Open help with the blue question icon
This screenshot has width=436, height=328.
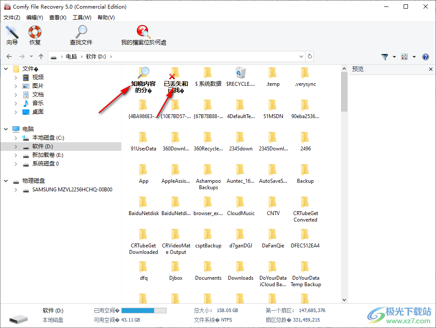coord(426,57)
